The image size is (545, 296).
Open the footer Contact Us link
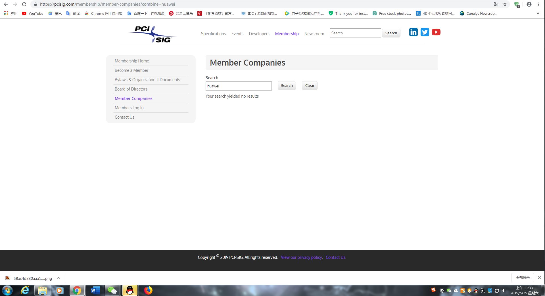[x=335, y=257]
